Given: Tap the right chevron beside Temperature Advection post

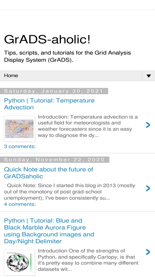Looking at the screenshot, I should 148,125.
